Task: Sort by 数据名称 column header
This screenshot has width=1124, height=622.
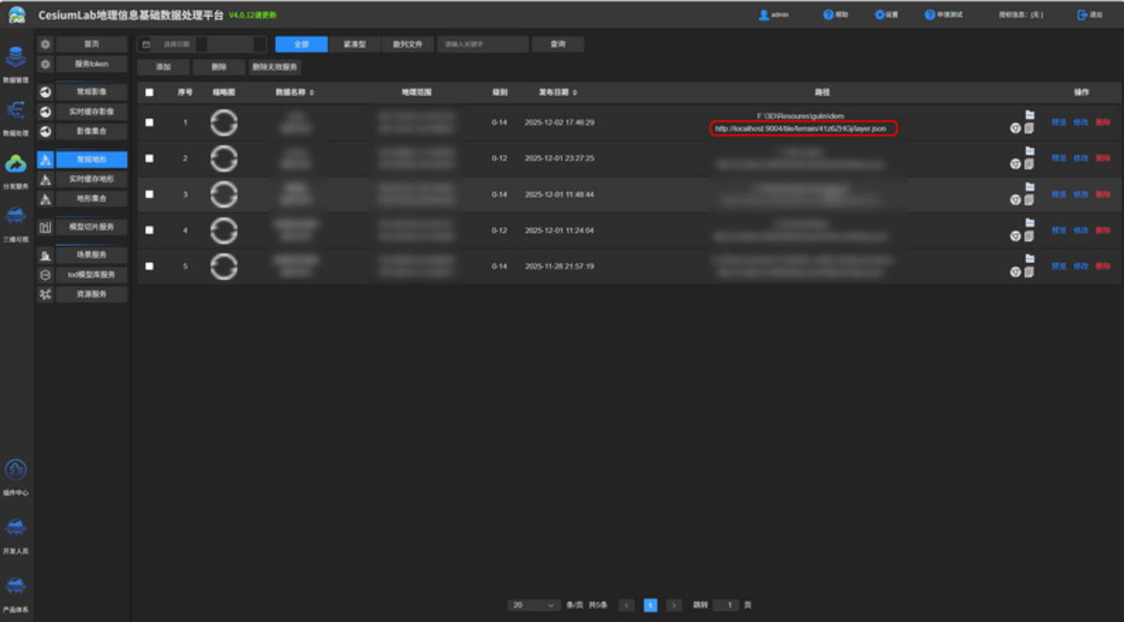Action: (295, 92)
